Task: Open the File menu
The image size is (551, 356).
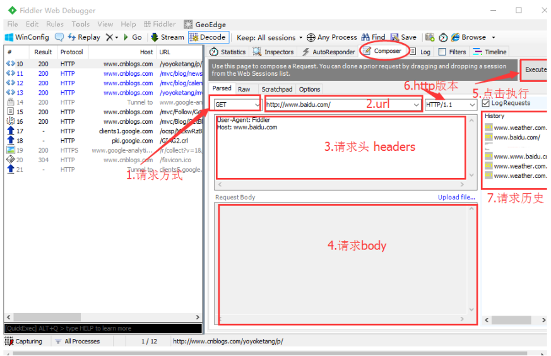Action: coord(12,24)
